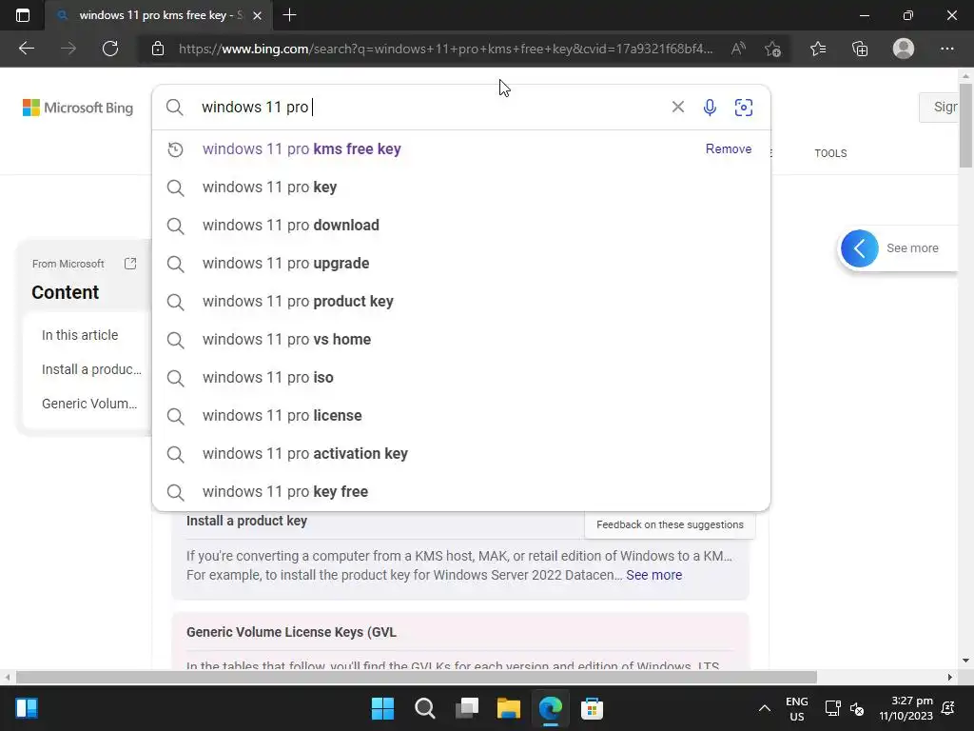Open the clock showing 3:27 pm
974x731 pixels.
click(x=906, y=708)
